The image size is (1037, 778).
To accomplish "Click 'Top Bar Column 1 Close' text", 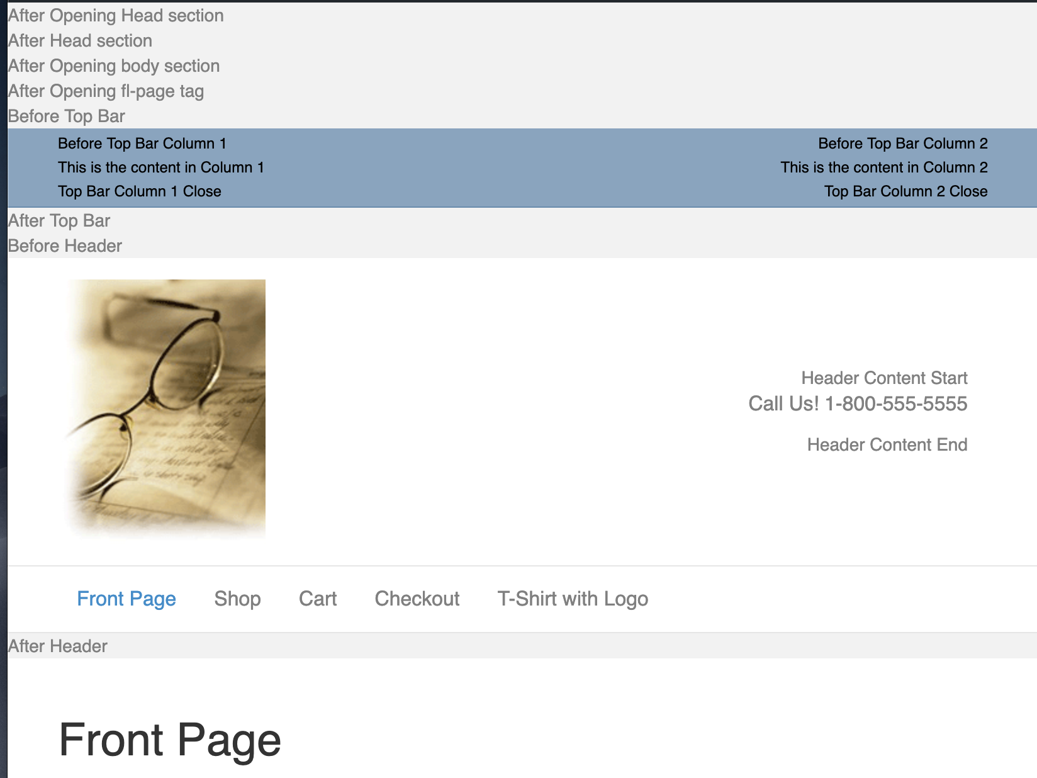I will coord(140,191).
